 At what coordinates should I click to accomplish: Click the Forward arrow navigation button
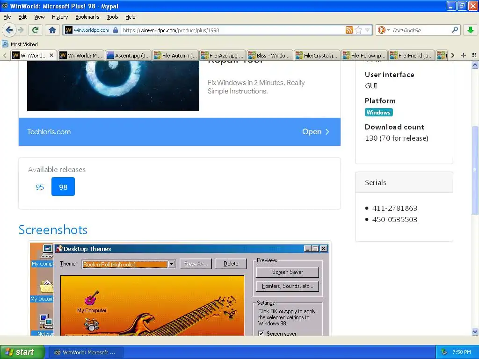[21, 30]
